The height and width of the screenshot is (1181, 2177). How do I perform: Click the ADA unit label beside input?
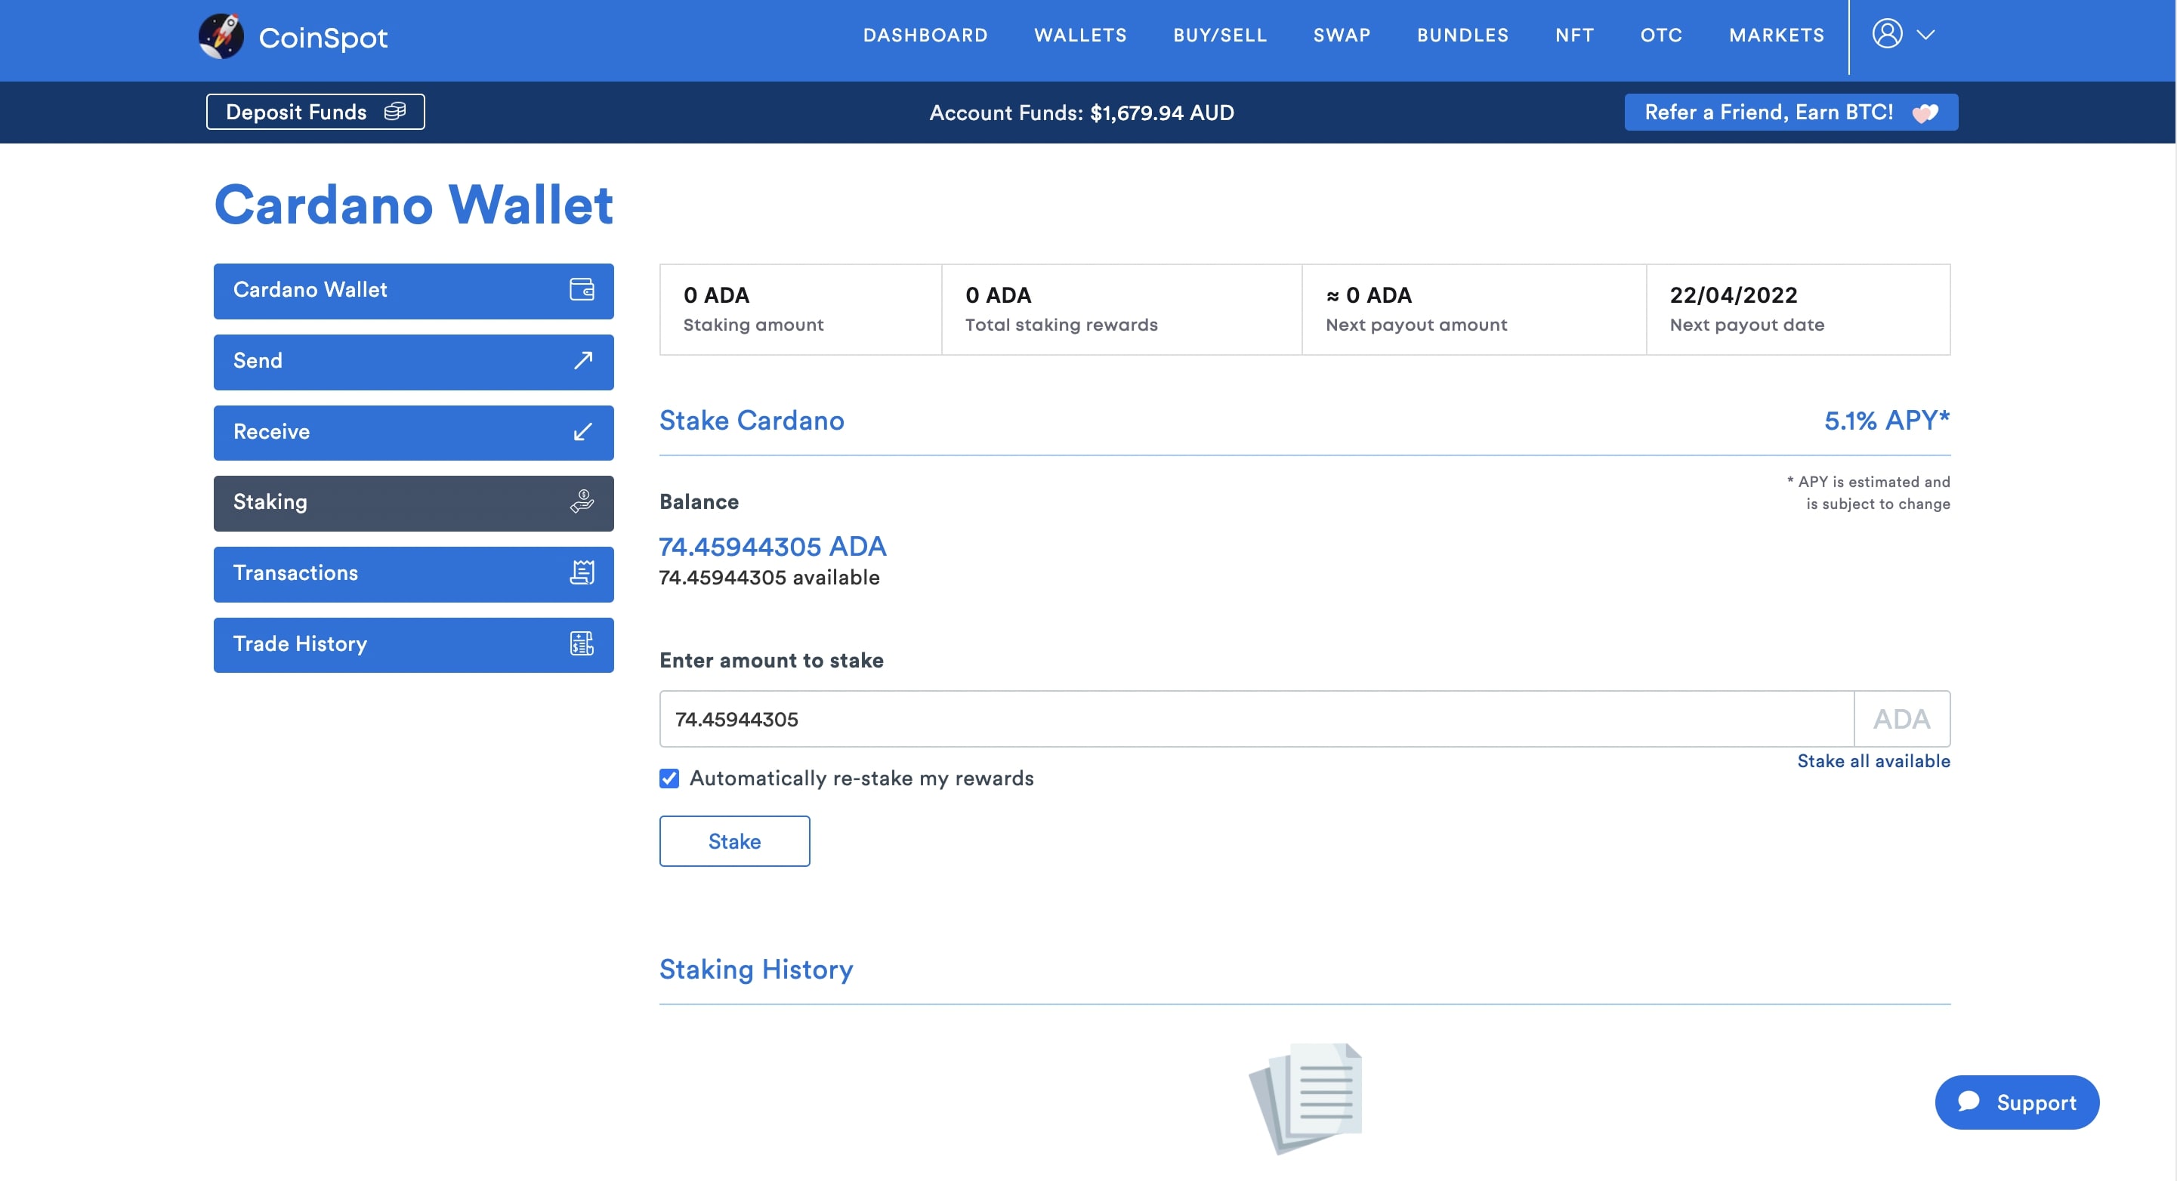[1901, 719]
